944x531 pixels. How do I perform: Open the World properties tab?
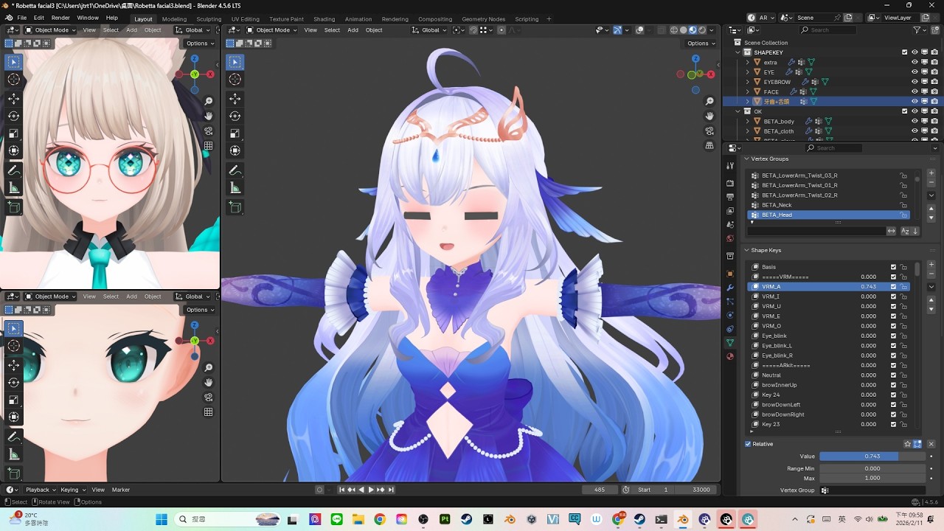(730, 238)
